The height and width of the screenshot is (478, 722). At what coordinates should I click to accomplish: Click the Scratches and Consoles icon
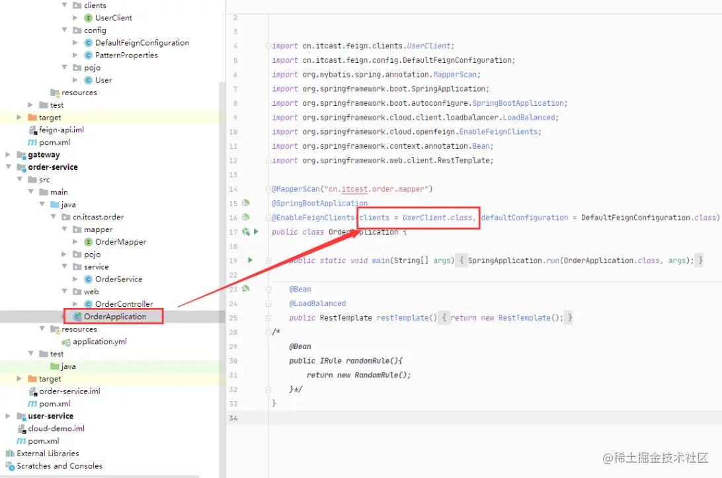pos(10,466)
